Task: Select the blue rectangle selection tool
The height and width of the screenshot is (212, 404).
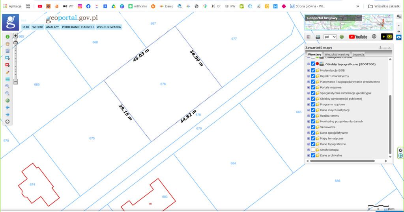Action: [x=7, y=58]
